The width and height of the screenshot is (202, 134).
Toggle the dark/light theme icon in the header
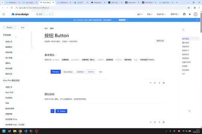coord(190,14)
